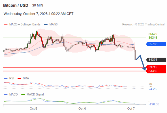Viewport: 167px width, 113px height.
Task: Click the red 83715 support price tag
Action: point(156,67)
